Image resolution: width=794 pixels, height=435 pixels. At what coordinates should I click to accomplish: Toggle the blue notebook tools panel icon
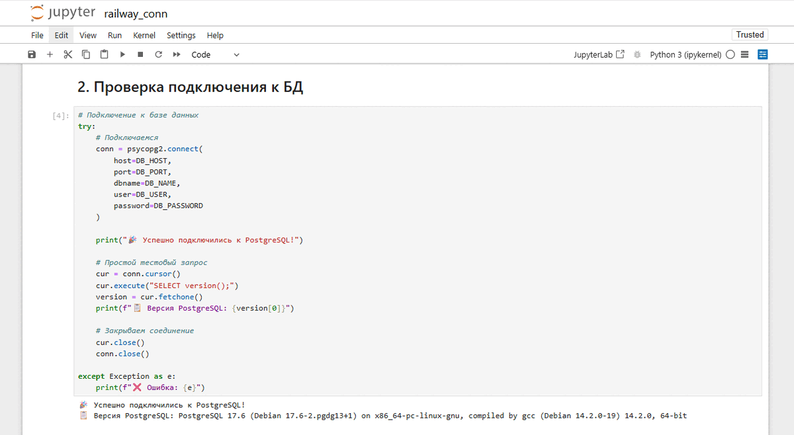[763, 54]
